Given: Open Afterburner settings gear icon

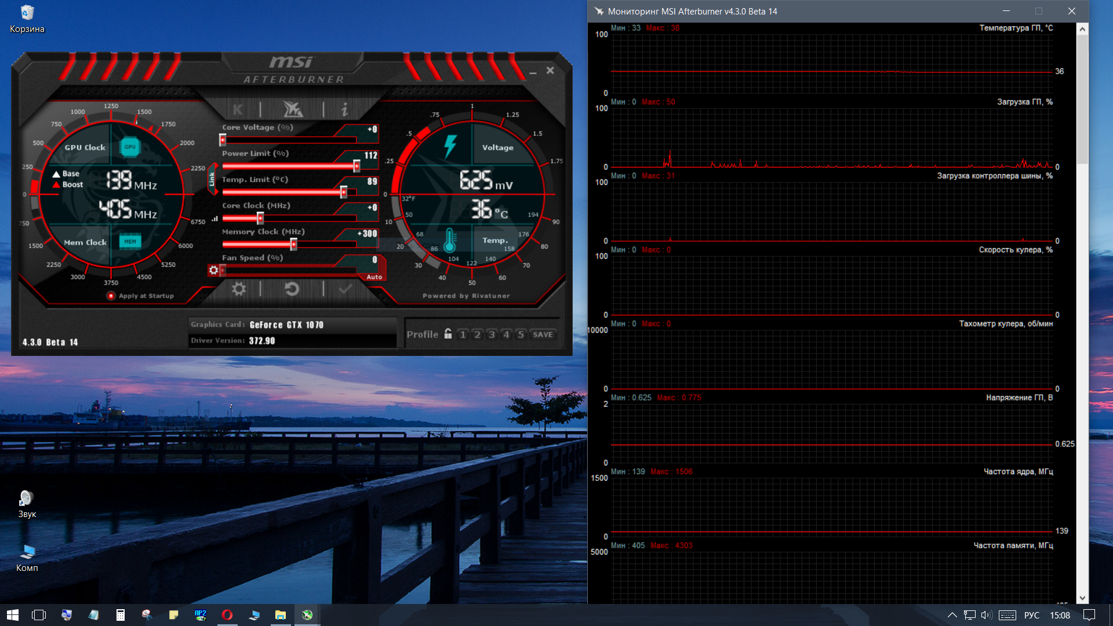Looking at the screenshot, I should pyautogui.click(x=238, y=289).
